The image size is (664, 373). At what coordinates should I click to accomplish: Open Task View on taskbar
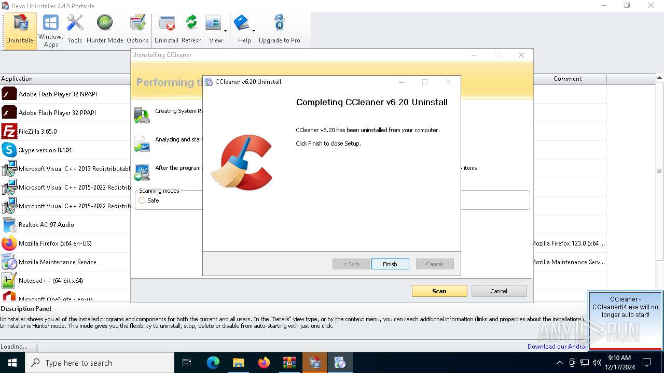[x=187, y=363]
